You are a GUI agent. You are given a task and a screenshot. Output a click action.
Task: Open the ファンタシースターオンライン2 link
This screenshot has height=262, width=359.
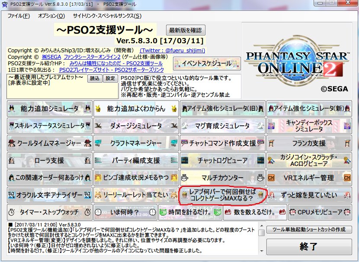pyautogui.click(x=92, y=57)
